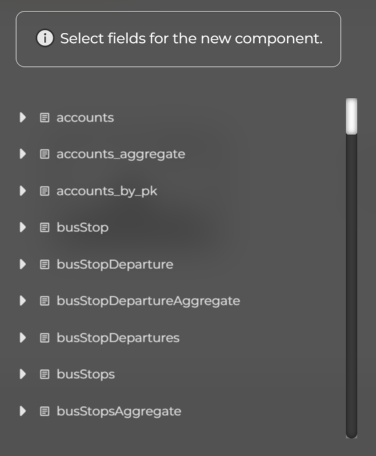Expand the busStop field arrow
The image size is (376, 456).
coord(23,227)
